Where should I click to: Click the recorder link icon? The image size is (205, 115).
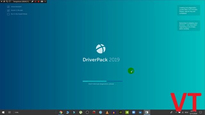point(4,1)
